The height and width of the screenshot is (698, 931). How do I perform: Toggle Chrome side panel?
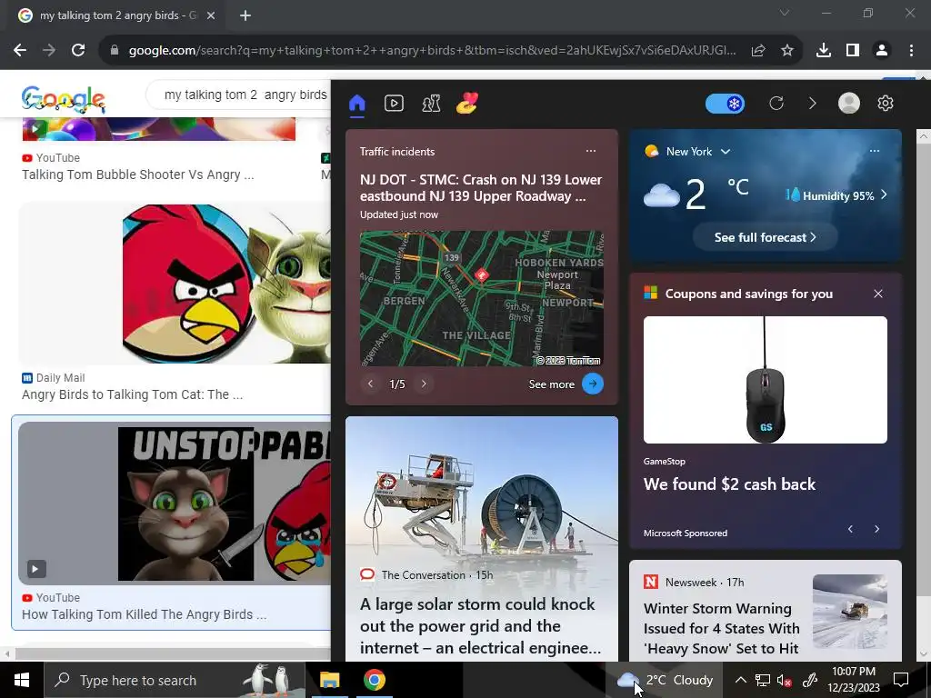point(853,51)
